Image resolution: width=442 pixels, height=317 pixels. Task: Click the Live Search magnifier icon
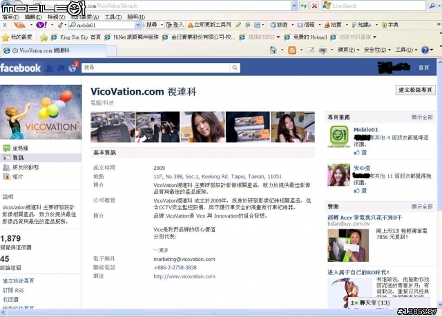point(432,6)
